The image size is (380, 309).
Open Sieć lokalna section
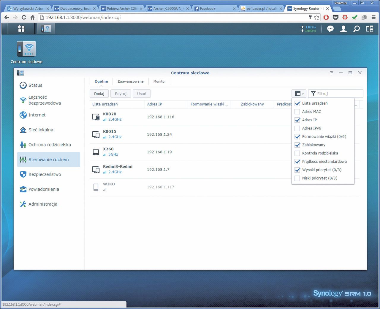49,130
